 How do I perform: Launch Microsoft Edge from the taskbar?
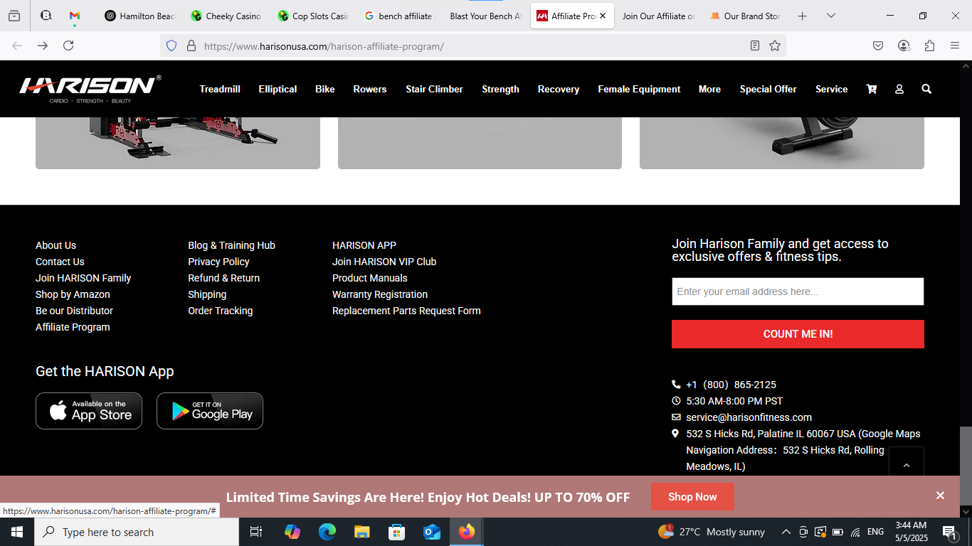[x=327, y=532]
